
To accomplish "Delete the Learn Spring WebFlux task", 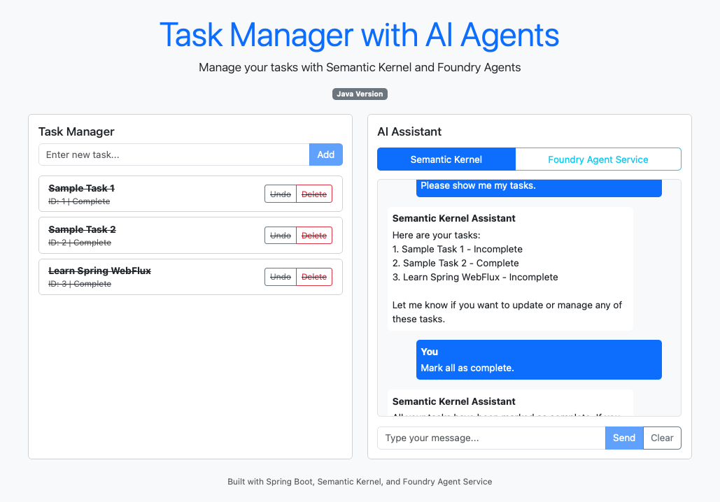I will pyautogui.click(x=313, y=276).
